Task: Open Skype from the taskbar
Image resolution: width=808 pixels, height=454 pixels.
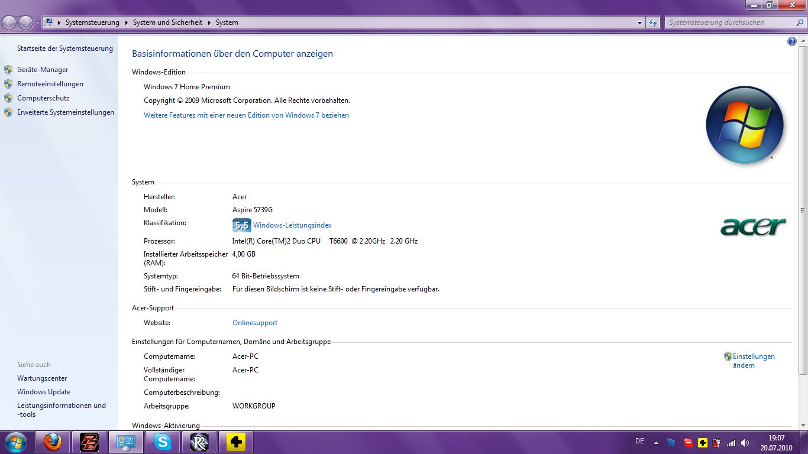Action: 163,442
